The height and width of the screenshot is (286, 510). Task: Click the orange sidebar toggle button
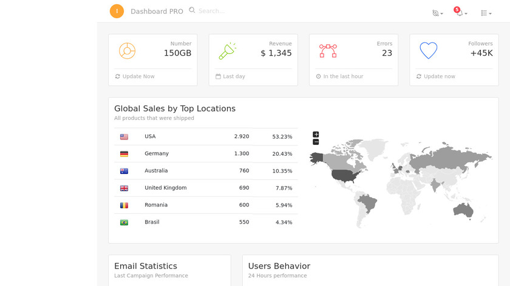(x=117, y=11)
